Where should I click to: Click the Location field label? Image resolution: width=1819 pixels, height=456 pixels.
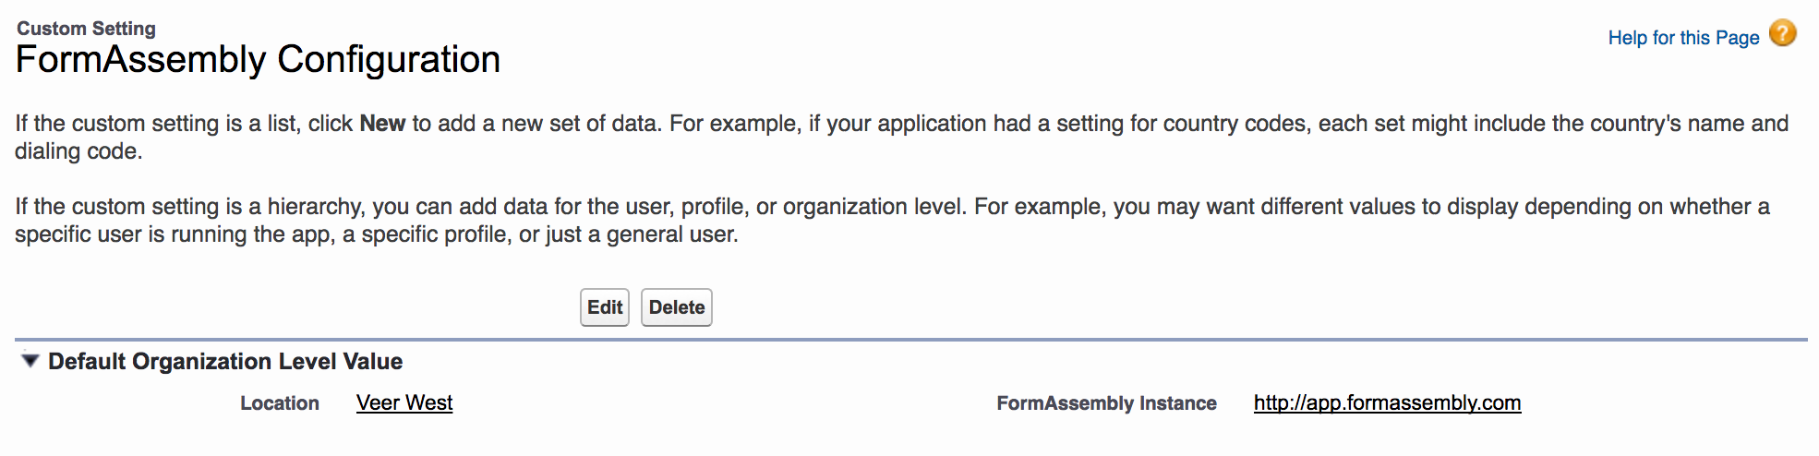coord(279,403)
